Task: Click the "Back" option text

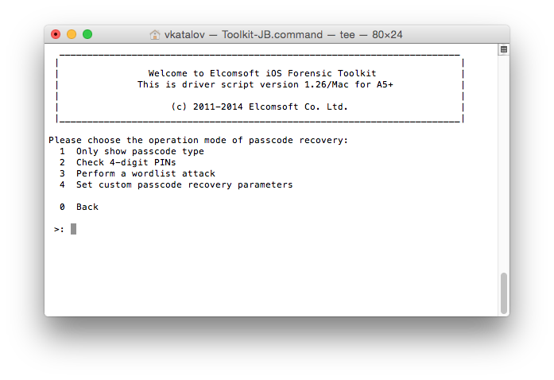Action: 87,207
